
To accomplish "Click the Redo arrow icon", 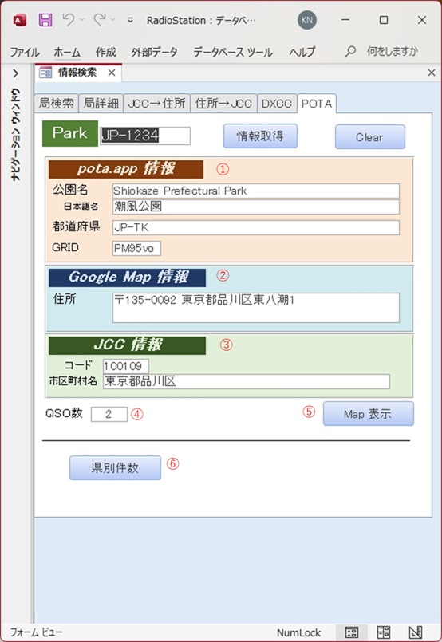I will click(99, 19).
